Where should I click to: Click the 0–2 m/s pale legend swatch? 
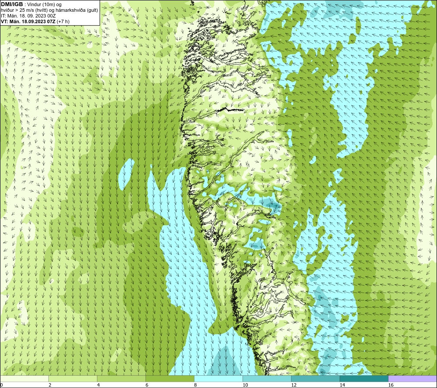[24, 378]
